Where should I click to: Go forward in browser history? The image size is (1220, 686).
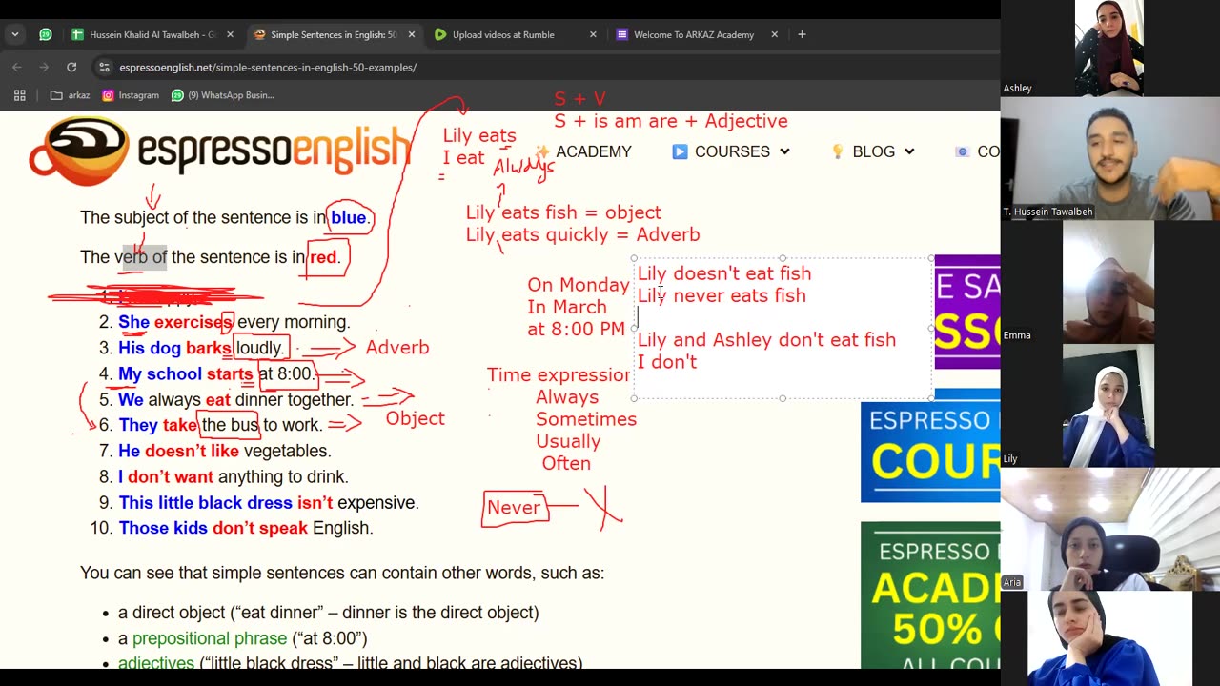click(44, 67)
